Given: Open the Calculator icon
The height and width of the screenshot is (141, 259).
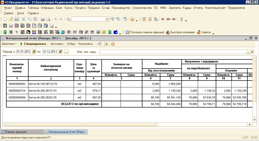Looking at the screenshot, I should click(144, 19).
